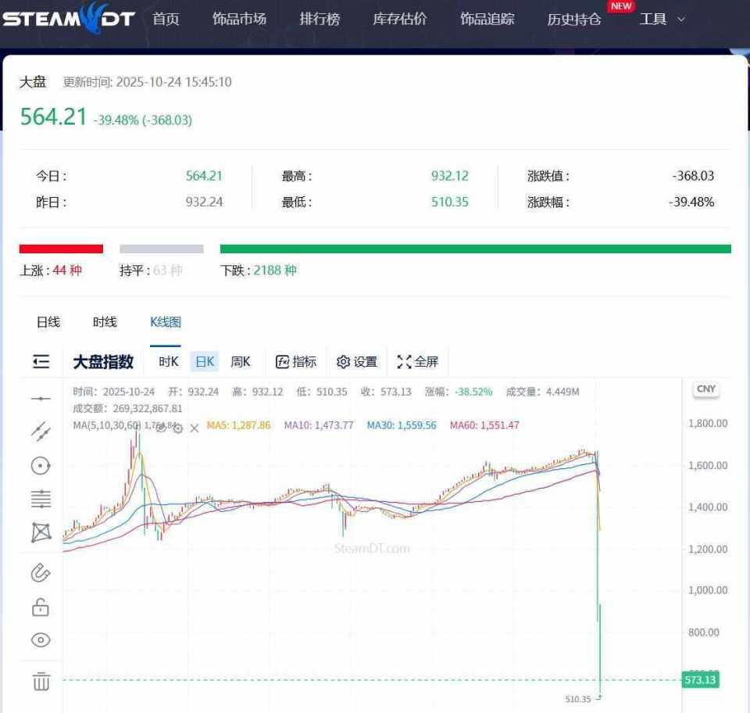Switch to the 时线 chart tab
The image size is (750, 713).
105,321
